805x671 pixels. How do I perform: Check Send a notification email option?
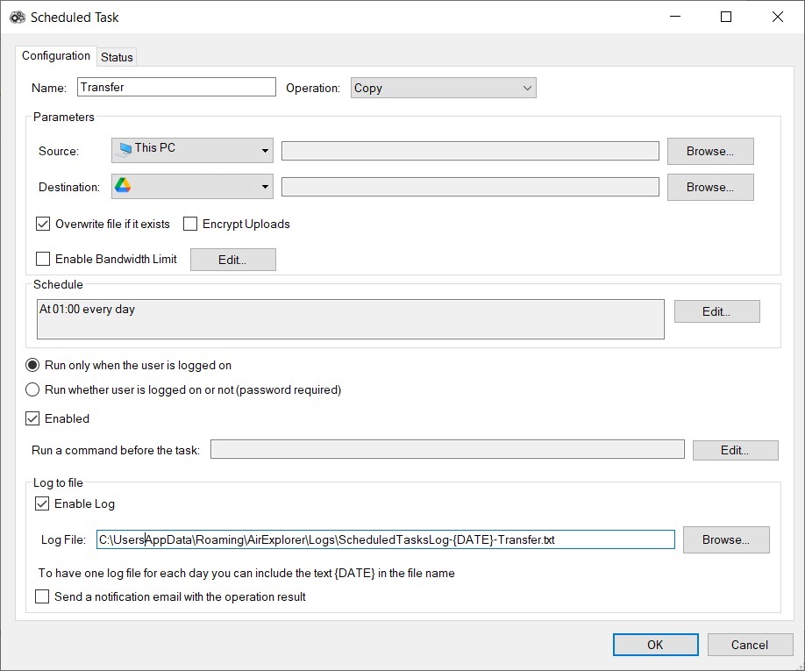41,596
